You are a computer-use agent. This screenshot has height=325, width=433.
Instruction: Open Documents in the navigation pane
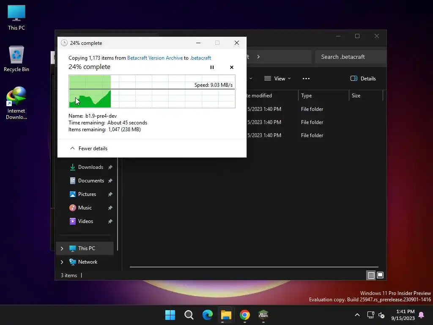[91, 181]
